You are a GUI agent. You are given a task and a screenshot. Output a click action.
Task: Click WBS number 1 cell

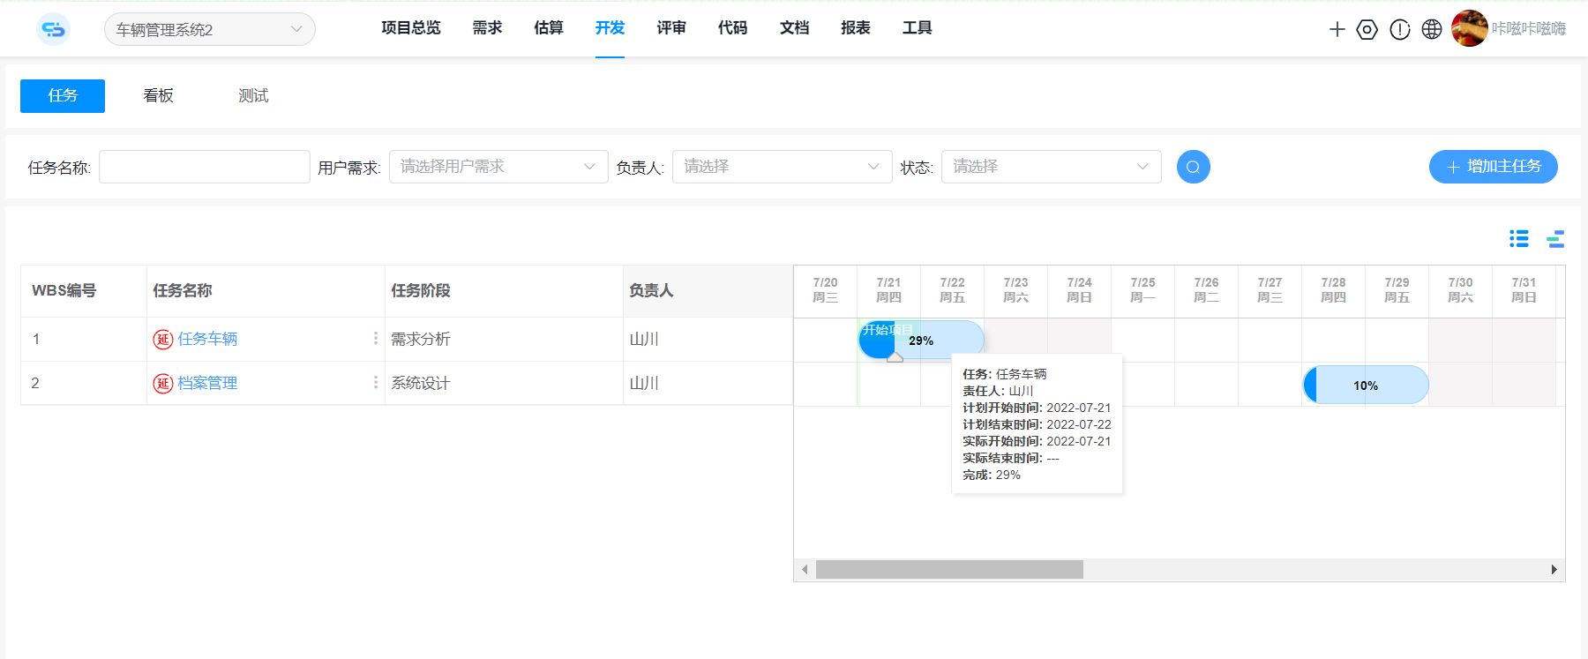84,340
